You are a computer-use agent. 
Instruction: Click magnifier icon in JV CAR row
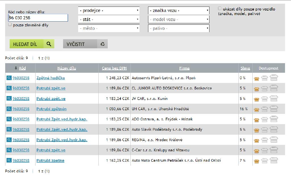9,98
